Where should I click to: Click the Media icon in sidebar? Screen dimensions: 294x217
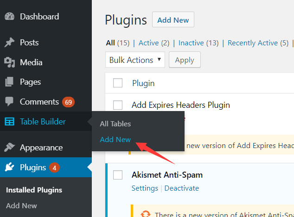click(9, 62)
